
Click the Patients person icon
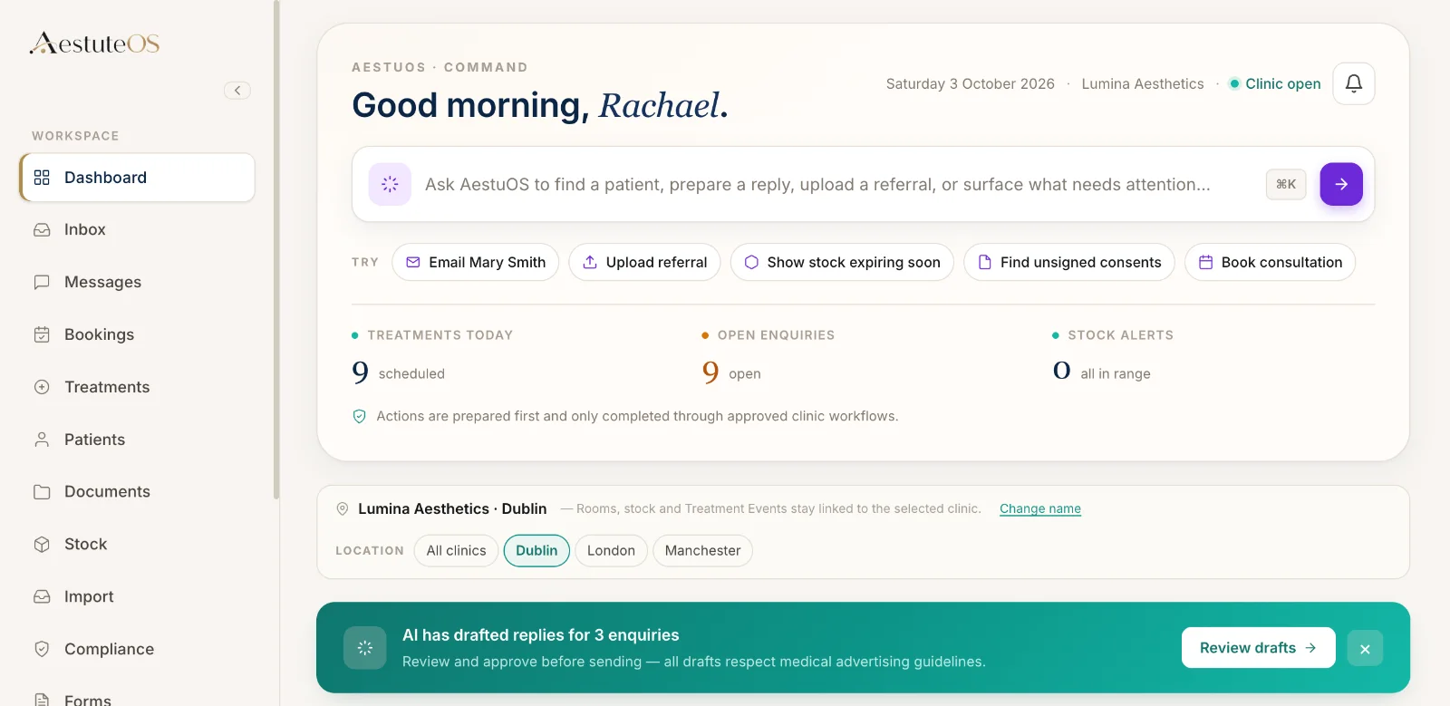pyautogui.click(x=42, y=440)
